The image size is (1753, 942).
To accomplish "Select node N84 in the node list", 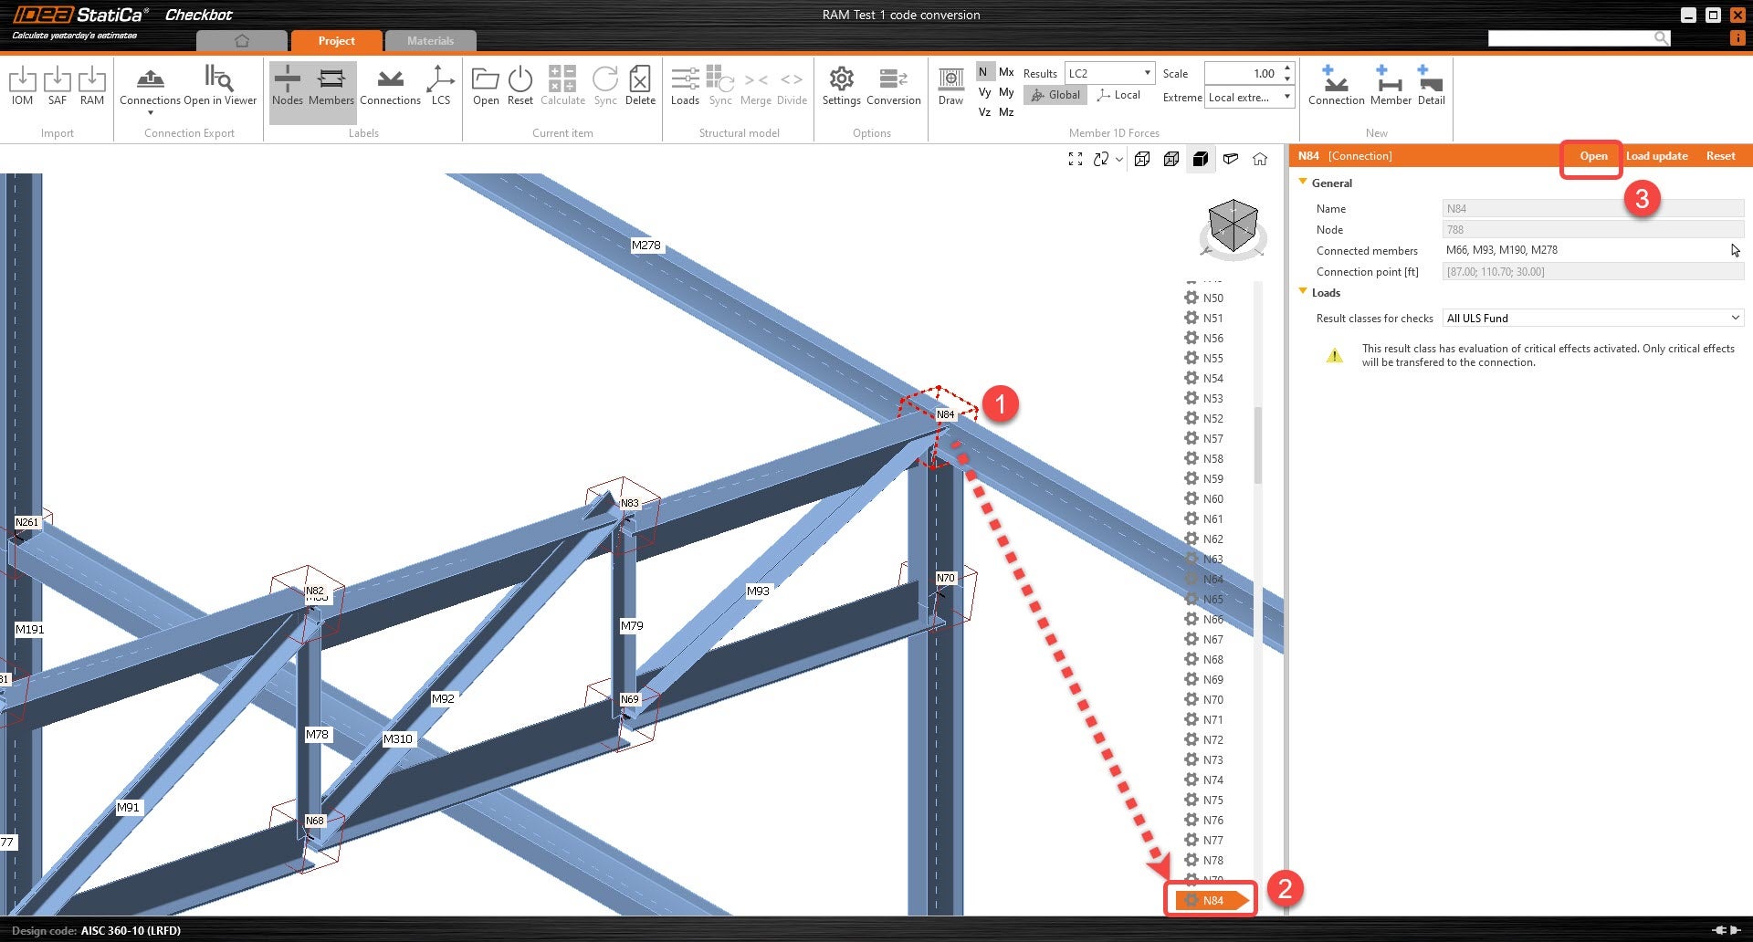I will pos(1211,899).
